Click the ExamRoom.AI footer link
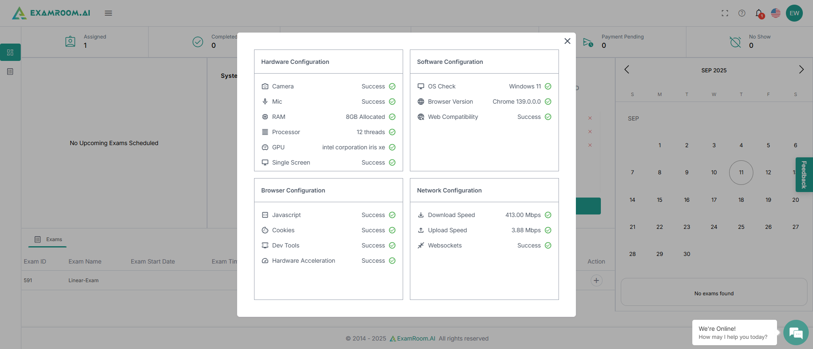The height and width of the screenshot is (349, 813). (x=412, y=338)
